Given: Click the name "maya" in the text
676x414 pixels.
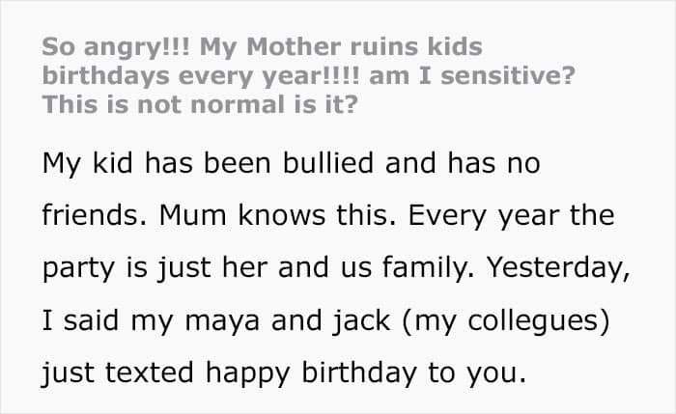Looking at the screenshot, I should (222, 322).
